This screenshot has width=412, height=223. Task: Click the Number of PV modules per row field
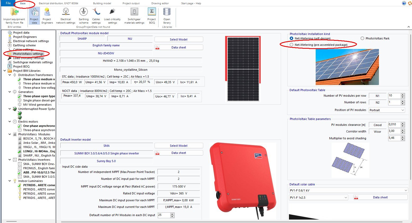tap(394, 96)
